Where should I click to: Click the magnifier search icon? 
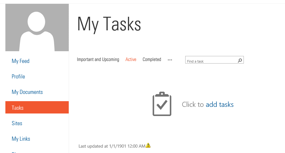(x=240, y=60)
